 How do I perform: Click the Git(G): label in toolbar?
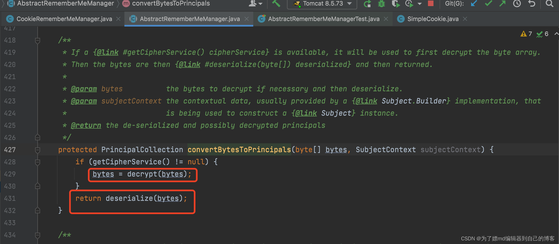pyautogui.click(x=454, y=4)
